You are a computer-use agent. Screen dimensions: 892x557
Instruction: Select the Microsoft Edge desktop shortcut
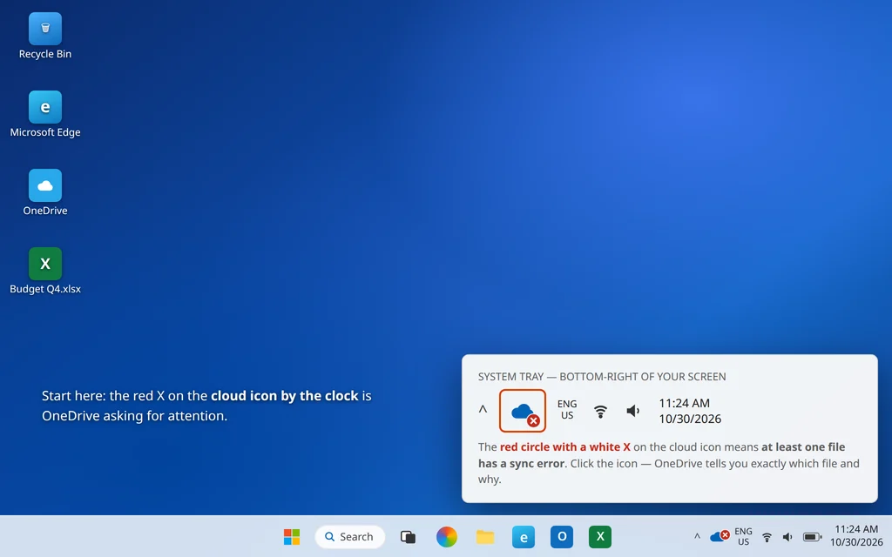click(45, 114)
